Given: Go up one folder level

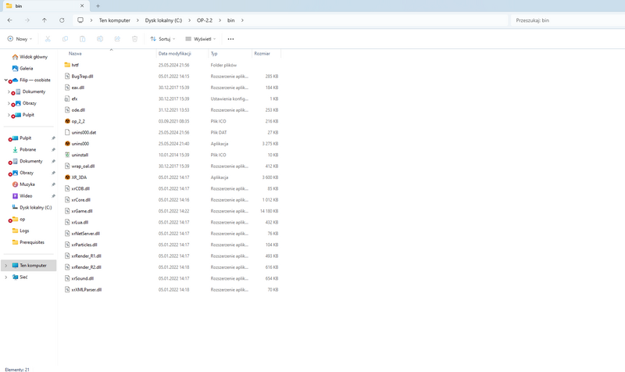Looking at the screenshot, I should (45, 20).
